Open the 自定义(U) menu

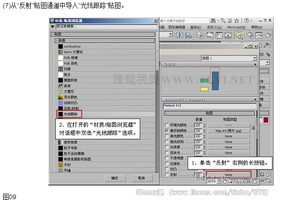[x=214, y=28]
